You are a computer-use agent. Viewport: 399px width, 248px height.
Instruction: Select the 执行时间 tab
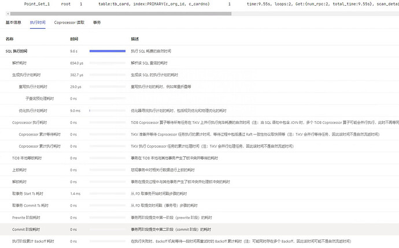(x=38, y=22)
